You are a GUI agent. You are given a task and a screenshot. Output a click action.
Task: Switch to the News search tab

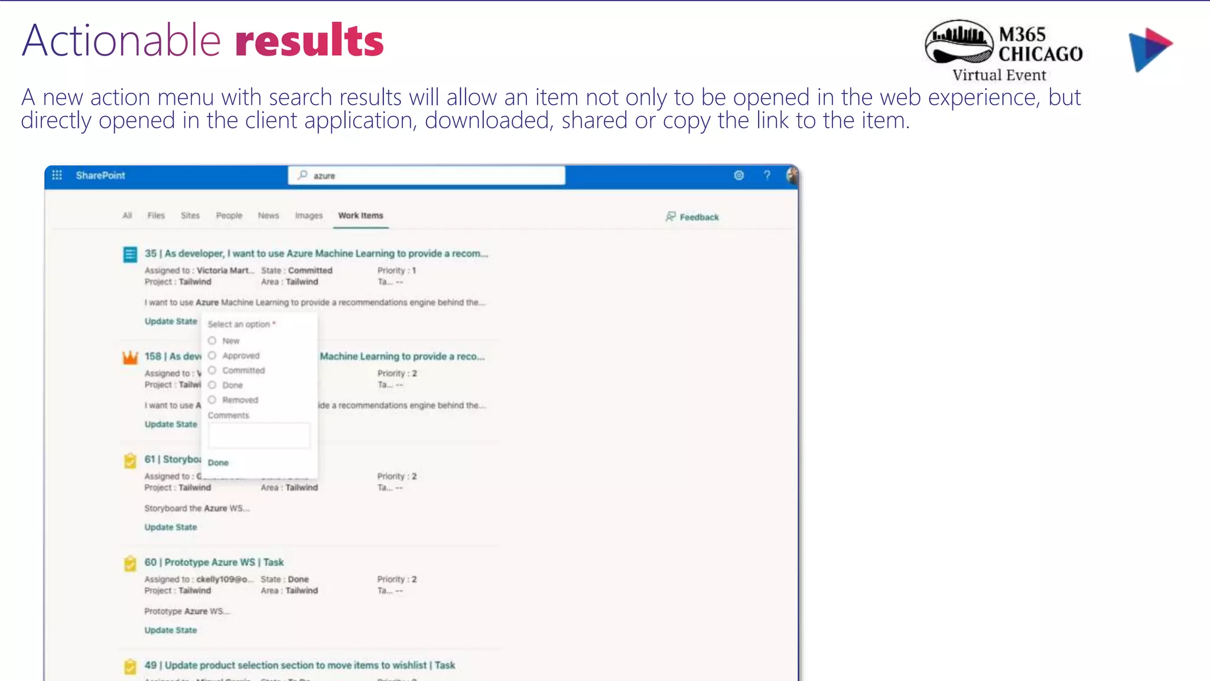268,215
